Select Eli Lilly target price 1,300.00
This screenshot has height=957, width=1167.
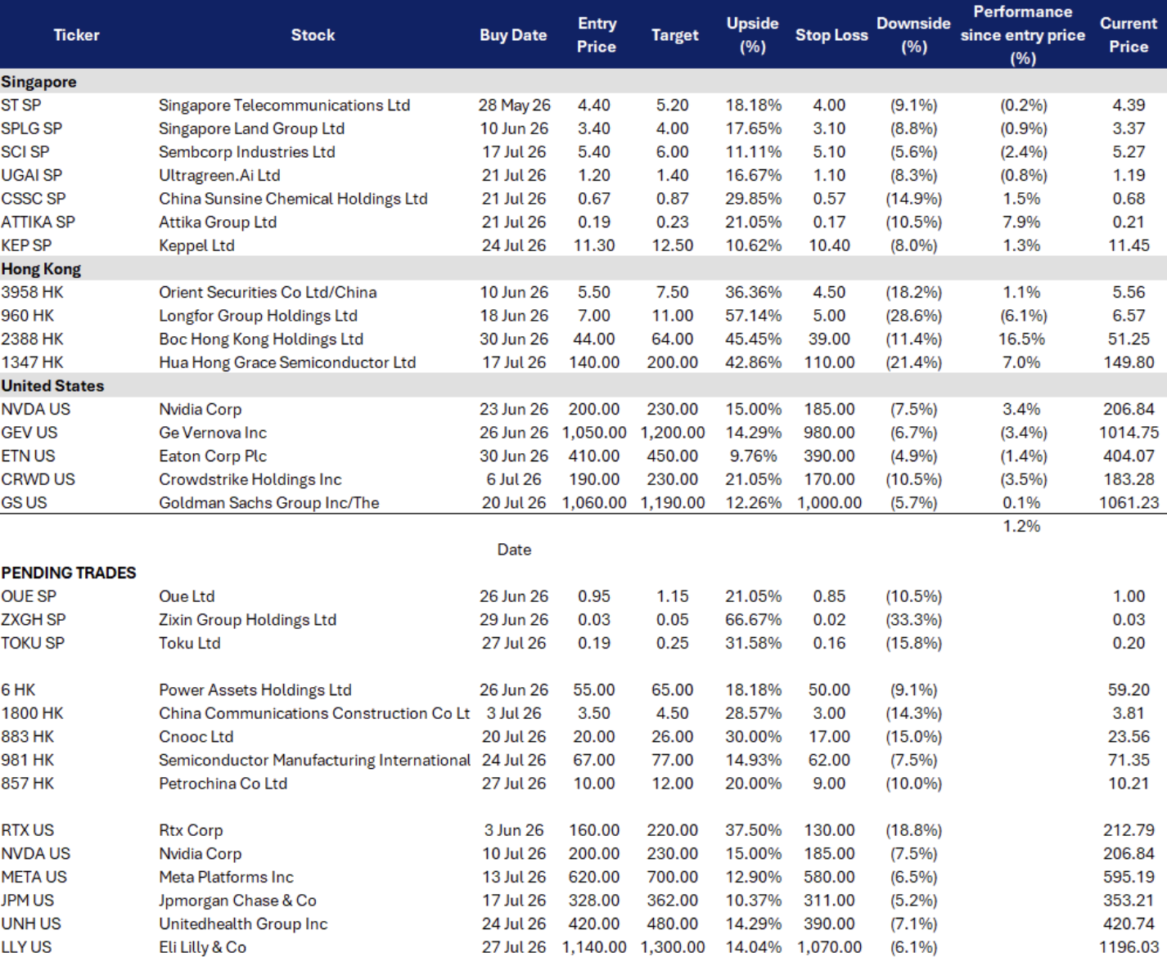click(673, 947)
